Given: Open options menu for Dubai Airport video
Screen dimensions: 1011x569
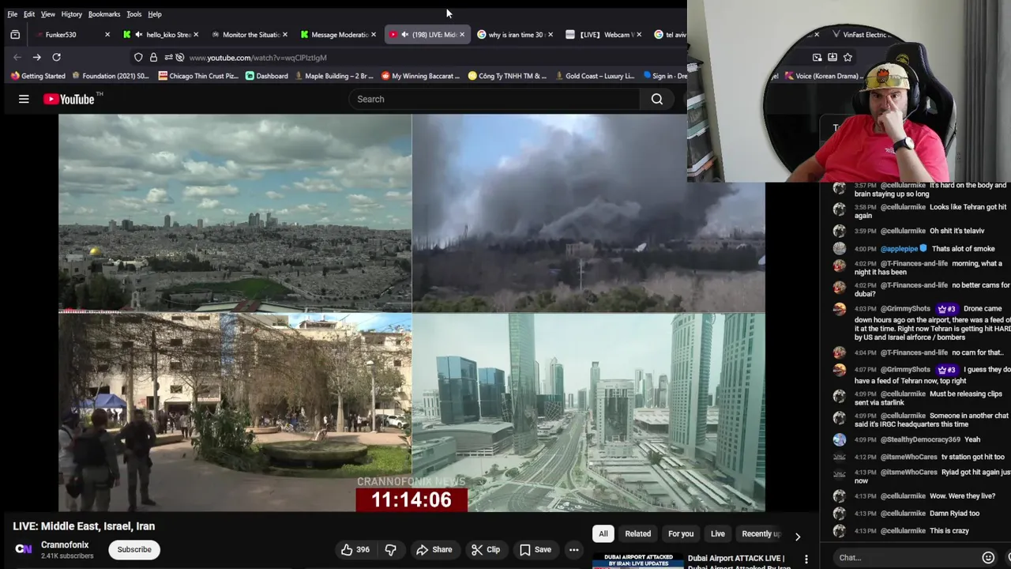Looking at the screenshot, I should click(806, 560).
